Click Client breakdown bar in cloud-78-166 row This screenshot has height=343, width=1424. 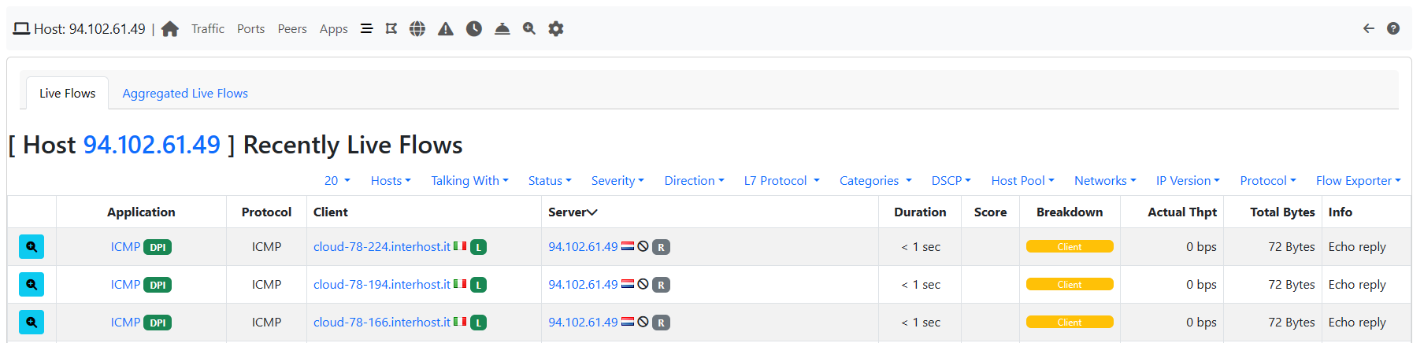coord(1070,322)
